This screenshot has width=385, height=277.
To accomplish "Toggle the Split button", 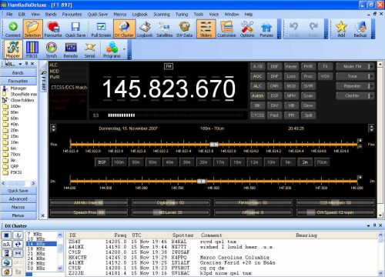I will [308, 115].
